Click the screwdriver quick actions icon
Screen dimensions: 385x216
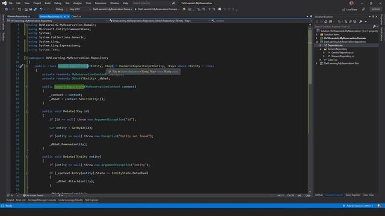coord(22,66)
